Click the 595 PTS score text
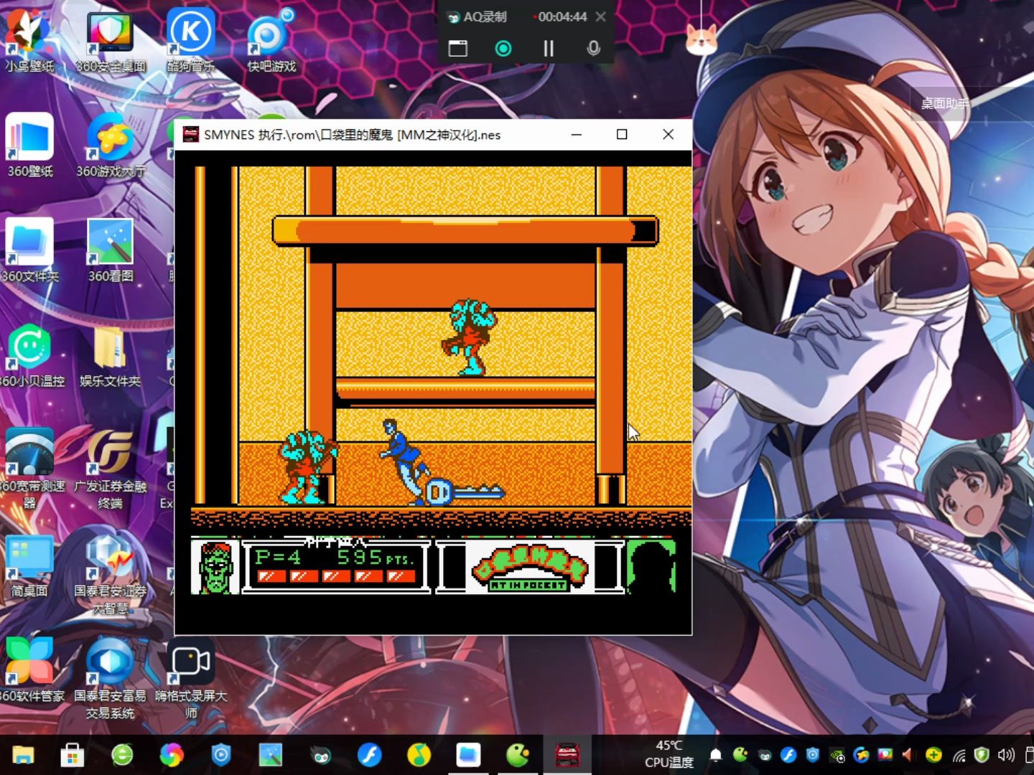This screenshot has height=775, width=1034. tap(375, 557)
